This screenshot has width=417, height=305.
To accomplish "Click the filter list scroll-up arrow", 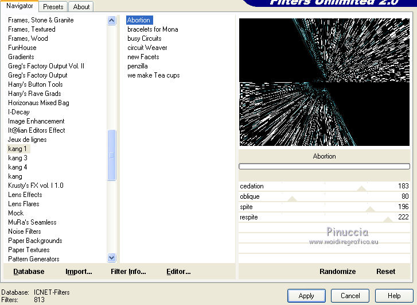I will click(112, 20).
